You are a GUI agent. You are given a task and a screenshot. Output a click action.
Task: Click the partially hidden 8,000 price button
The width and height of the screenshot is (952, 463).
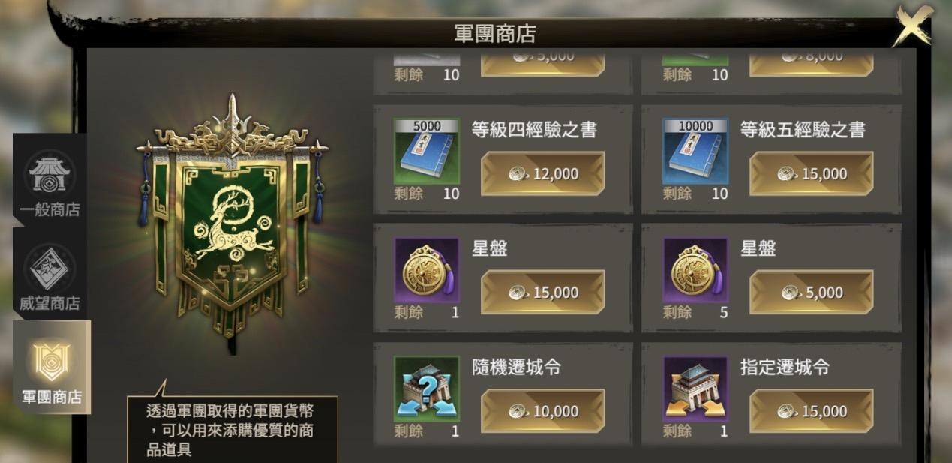click(x=812, y=62)
